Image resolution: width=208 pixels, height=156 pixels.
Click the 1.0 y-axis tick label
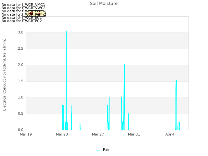(x=20, y=97)
